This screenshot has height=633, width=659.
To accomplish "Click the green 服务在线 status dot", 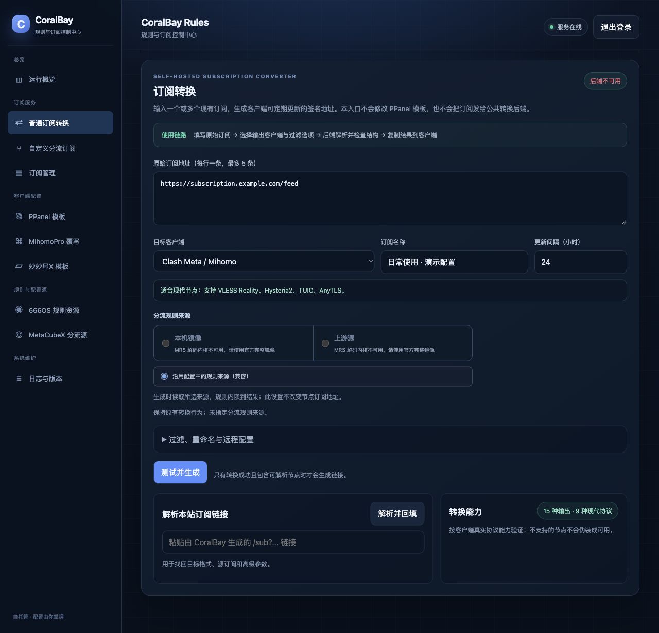I will pos(552,27).
